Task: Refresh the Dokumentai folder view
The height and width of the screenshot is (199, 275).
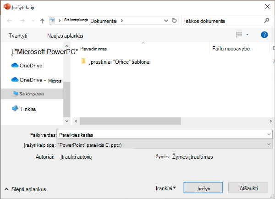Action: pyautogui.click(x=174, y=21)
